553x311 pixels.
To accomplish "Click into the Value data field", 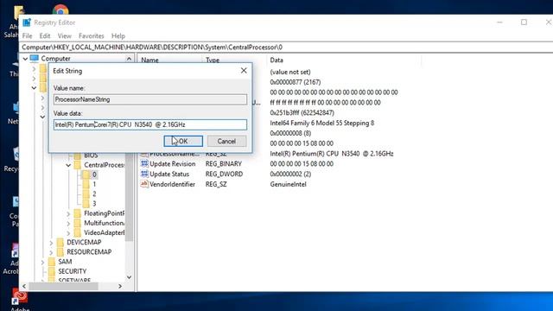I will coord(150,124).
